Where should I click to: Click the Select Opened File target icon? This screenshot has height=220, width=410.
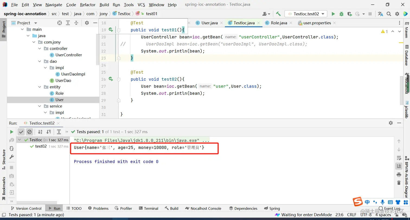60,23
